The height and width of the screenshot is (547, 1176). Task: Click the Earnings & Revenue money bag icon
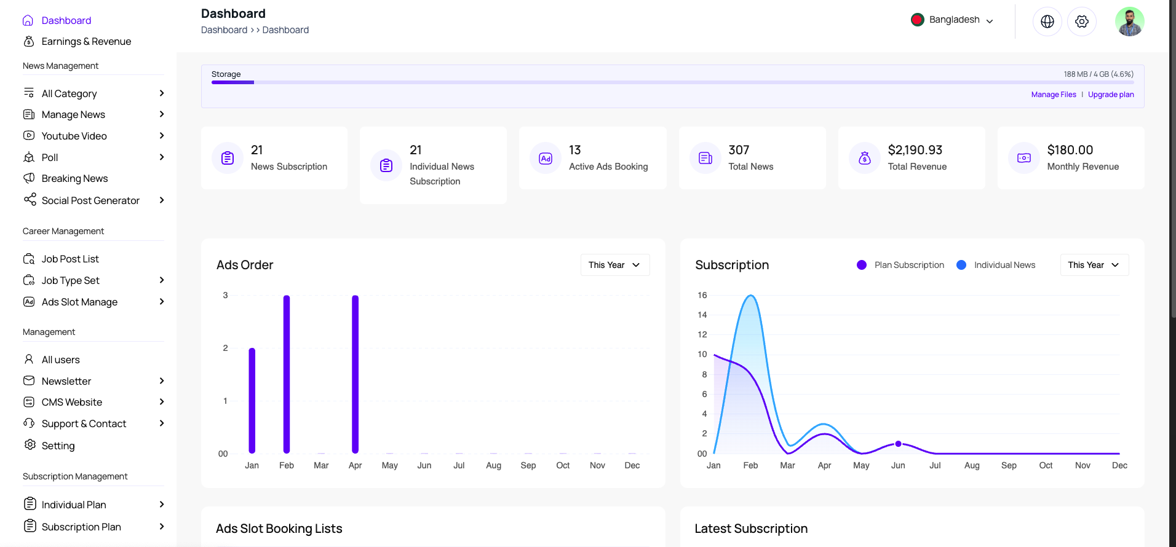click(x=28, y=41)
